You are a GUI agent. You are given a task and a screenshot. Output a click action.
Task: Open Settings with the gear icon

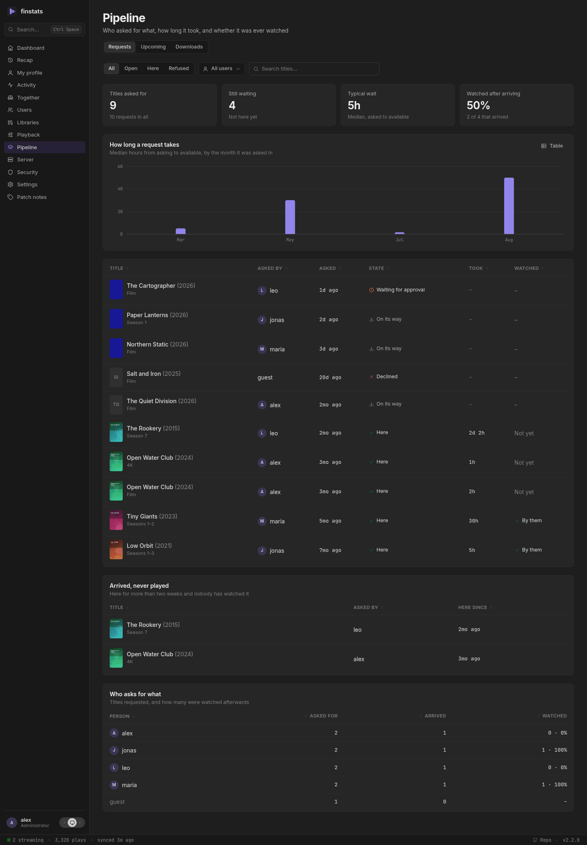pyautogui.click(x=11, y=185)
